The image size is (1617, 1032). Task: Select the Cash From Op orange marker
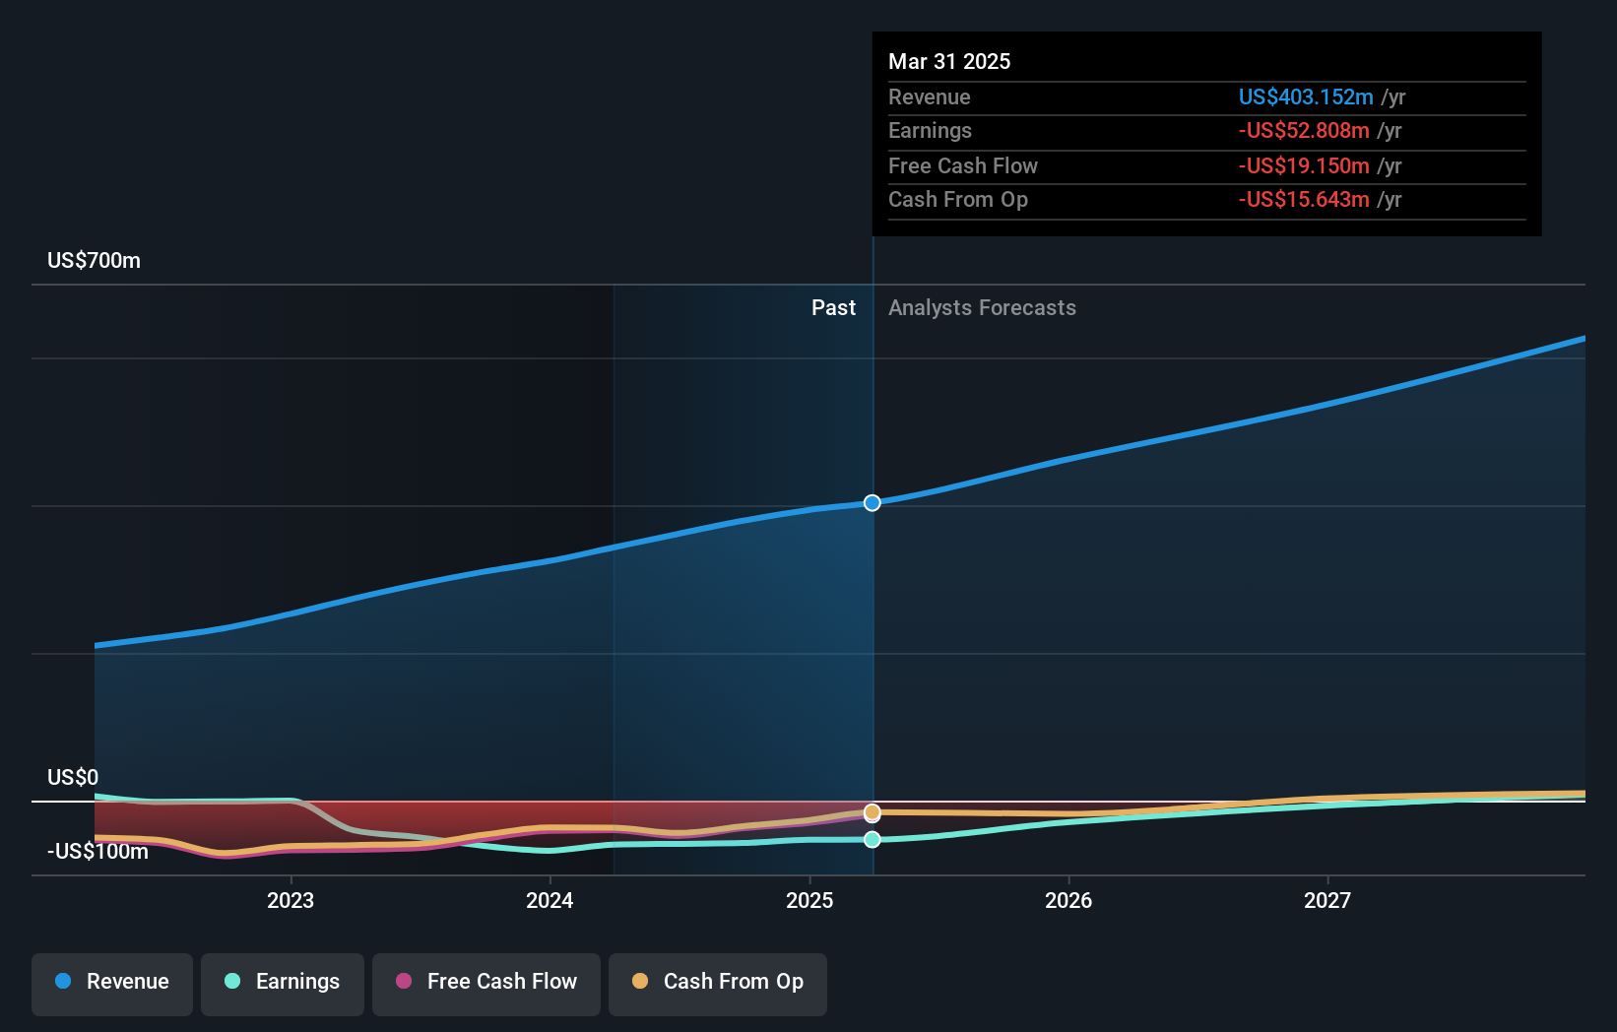[873, 812]
